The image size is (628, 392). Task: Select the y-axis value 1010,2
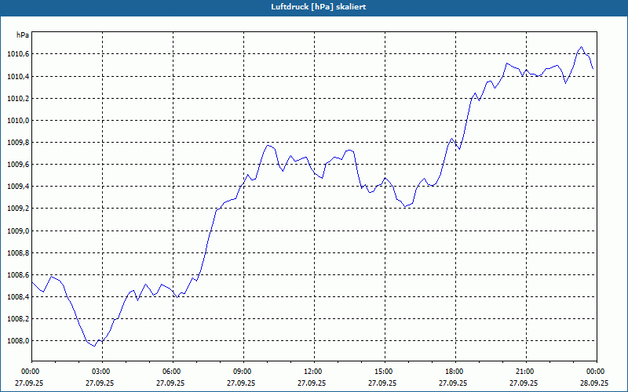(18, 99)
